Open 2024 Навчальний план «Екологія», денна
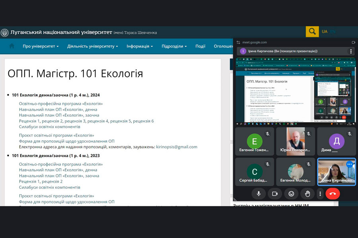This screenshot has width=358, height=238. (x=58, y=109)
